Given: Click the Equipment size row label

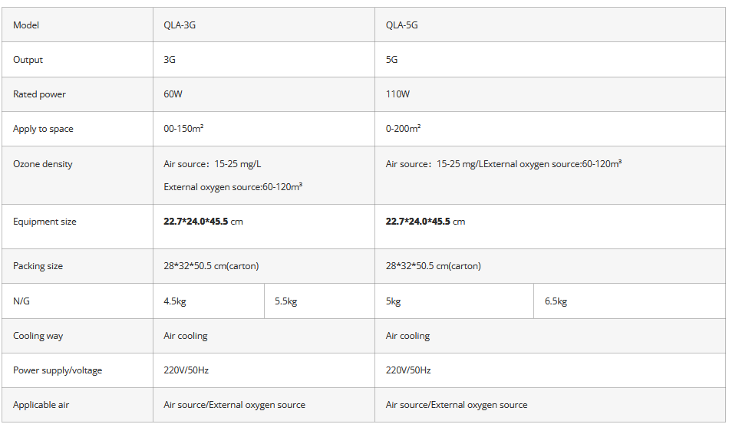Looking at the screenshot, I should (45, 222).
